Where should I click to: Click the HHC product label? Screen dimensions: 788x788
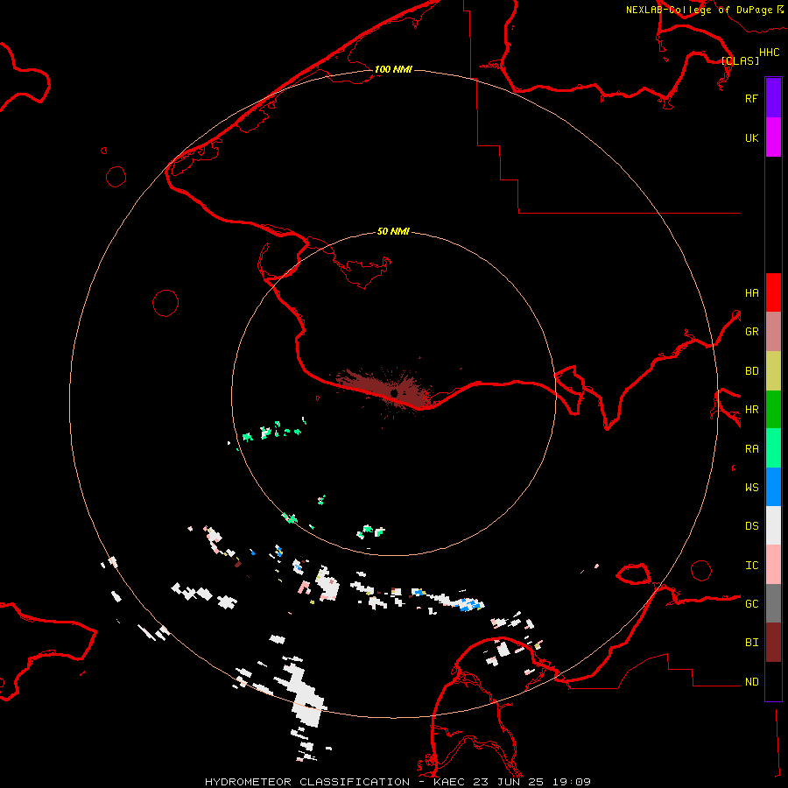[x=769, y=53]
